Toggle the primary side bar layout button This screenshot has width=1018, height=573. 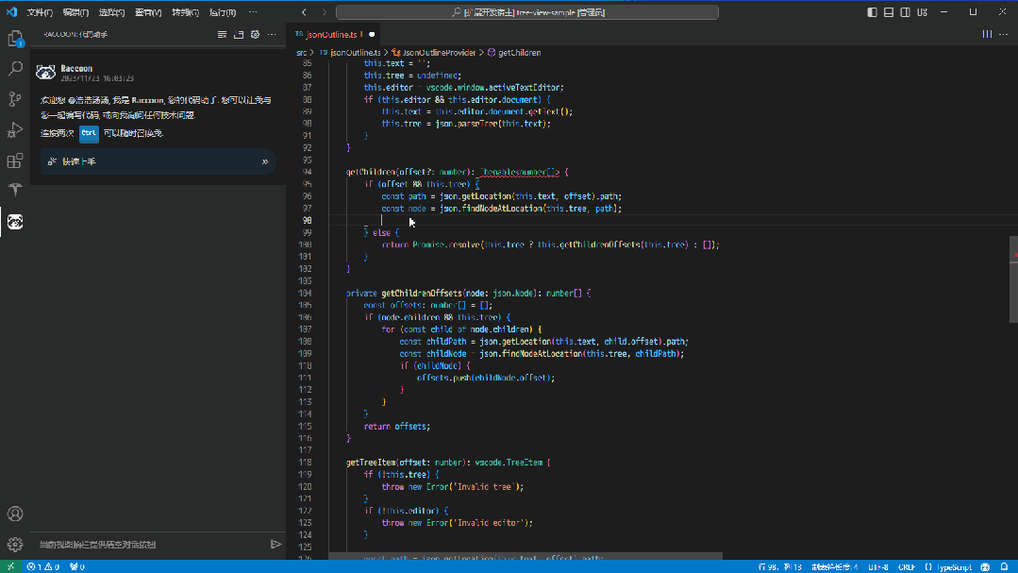click(872, 12)
